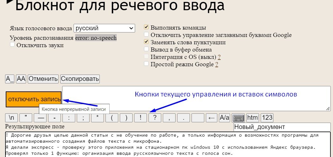The width and height of the screenshot is (333, 157).
Task: Insert an exclamation mark
Action: tap(141, 118)
